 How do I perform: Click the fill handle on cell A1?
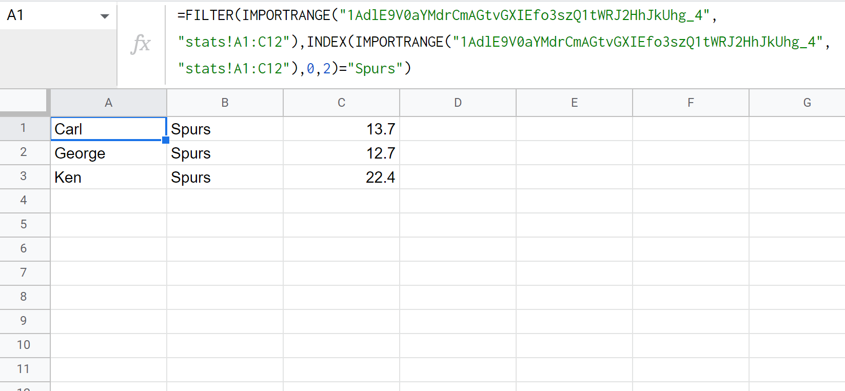pyautogui.click(x=166, y=140)
